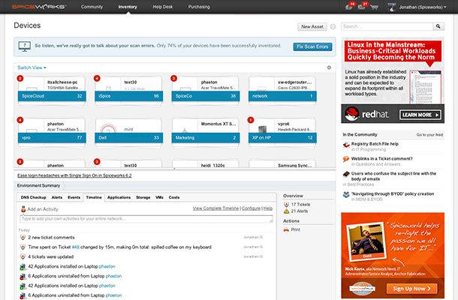Open the Inventory menu
The image size is (458, 300).
click(x=128, y=7)
